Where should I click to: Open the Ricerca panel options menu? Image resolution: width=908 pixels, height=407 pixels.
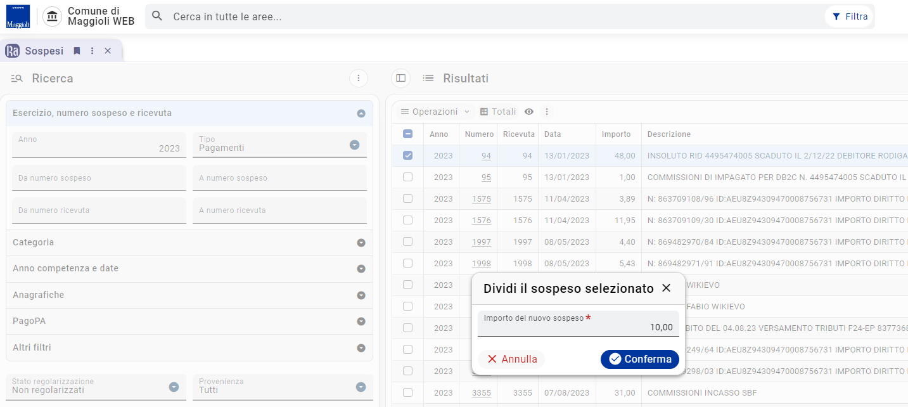point(358,79)
